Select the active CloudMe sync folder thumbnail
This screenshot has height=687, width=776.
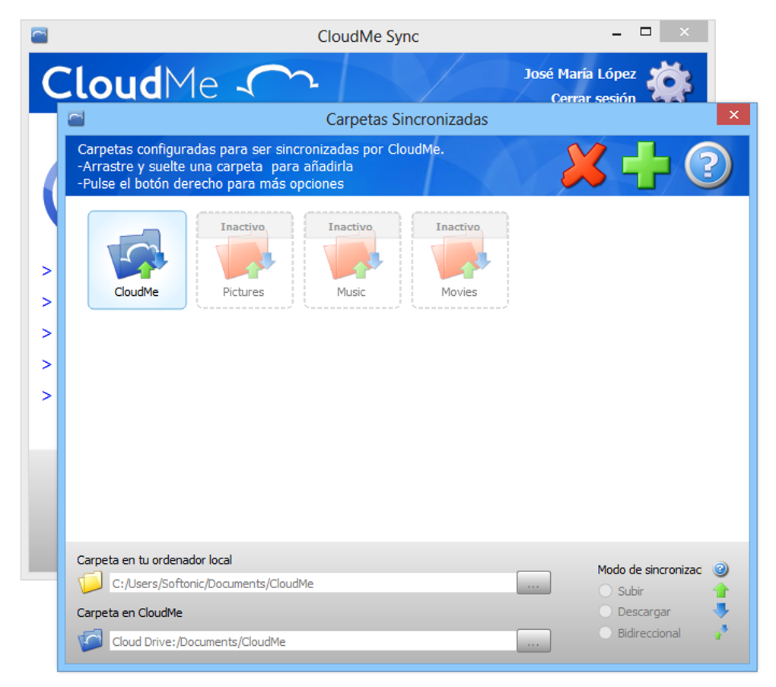coord(137,260)
